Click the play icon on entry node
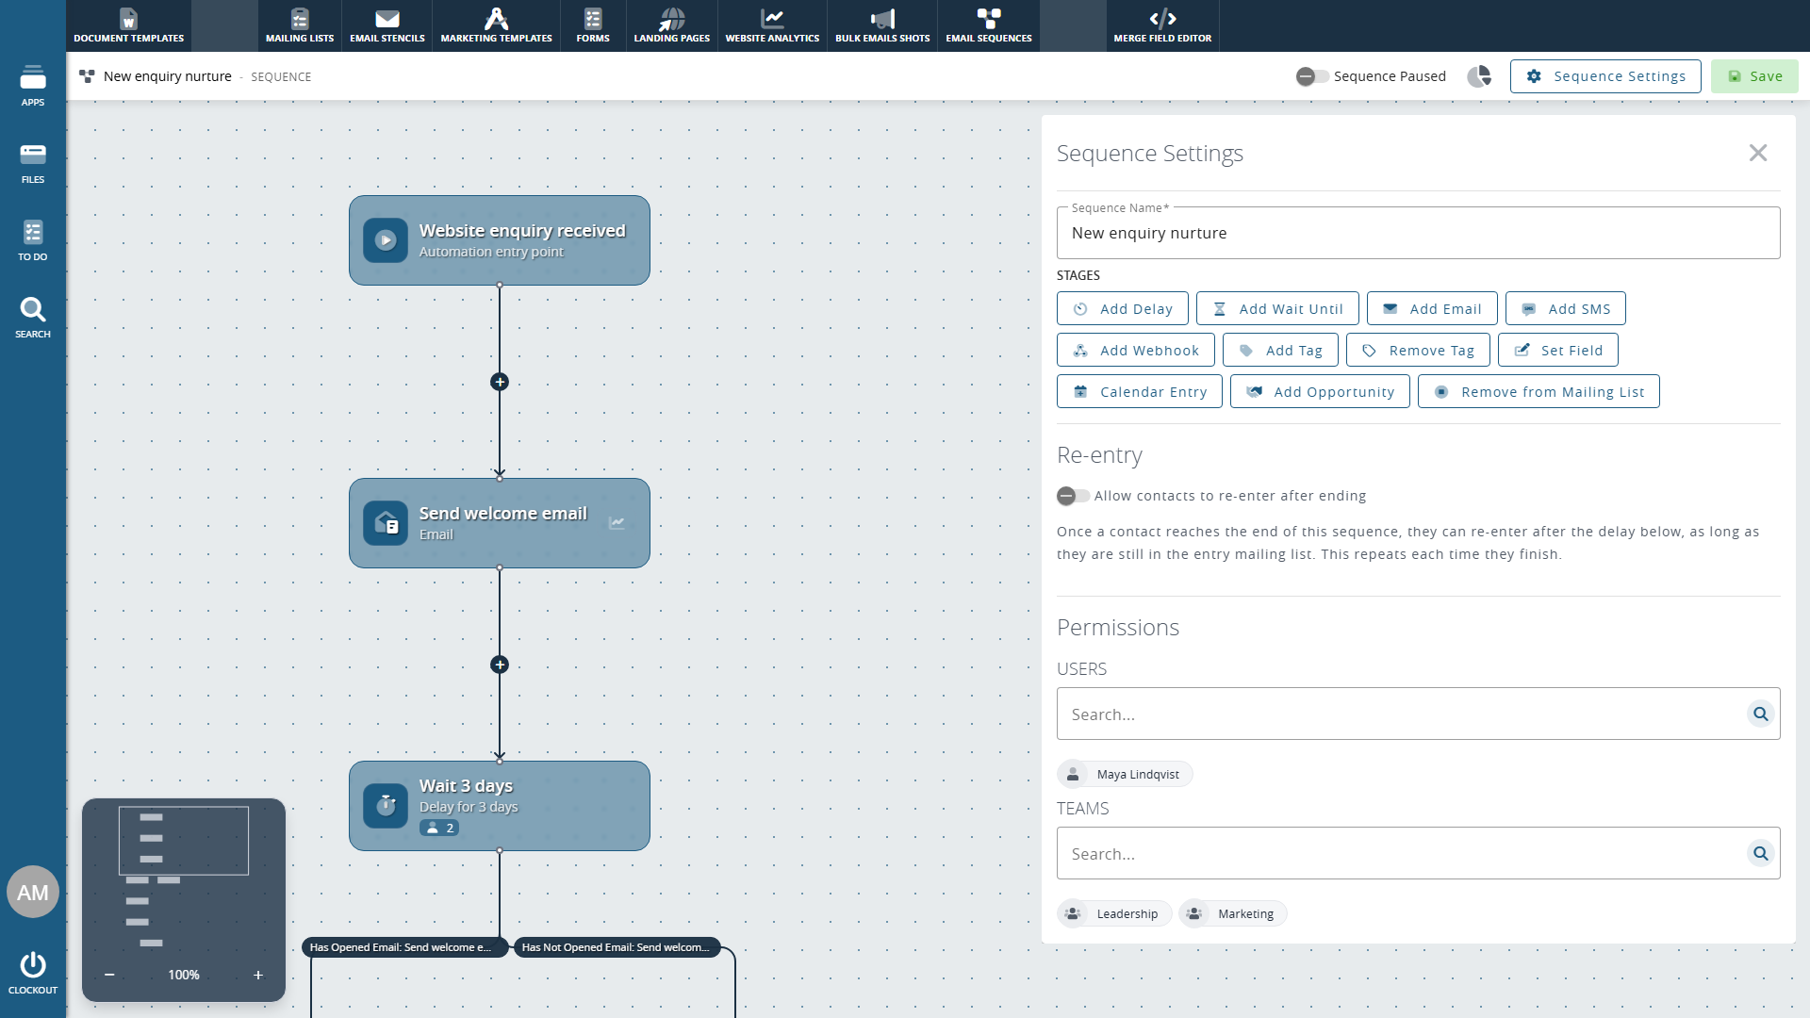Image resolution: width=1810 pixels, height=1018 pixels. tap(386, 240)
